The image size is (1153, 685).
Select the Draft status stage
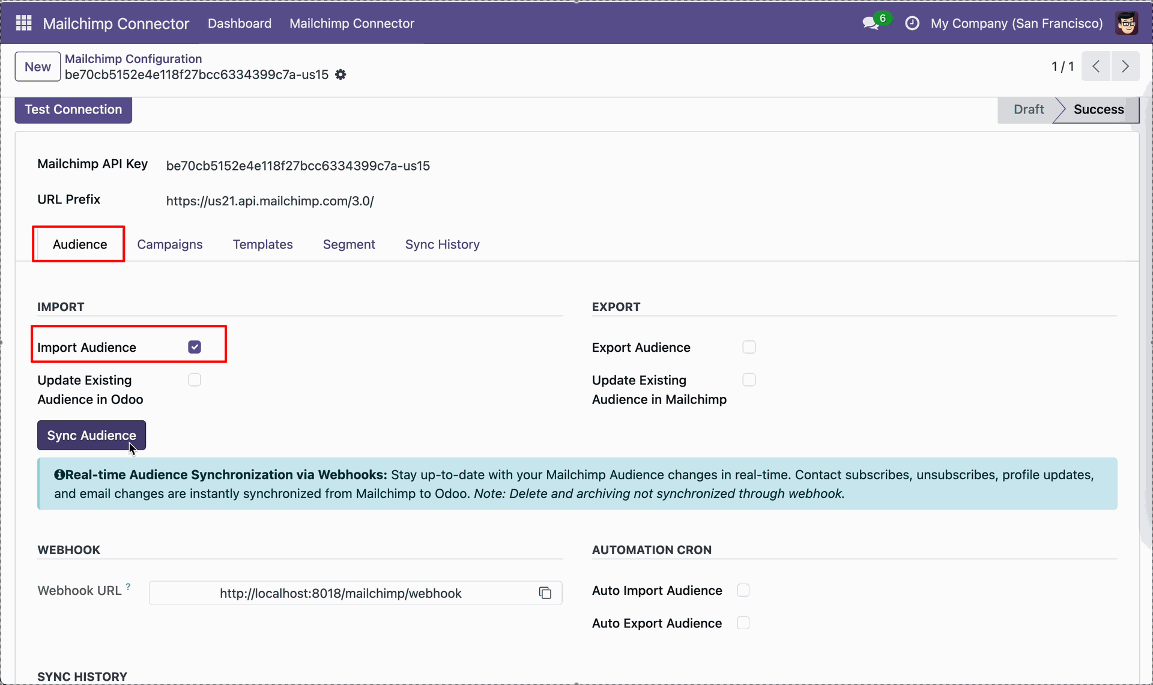coord(1028,109)
